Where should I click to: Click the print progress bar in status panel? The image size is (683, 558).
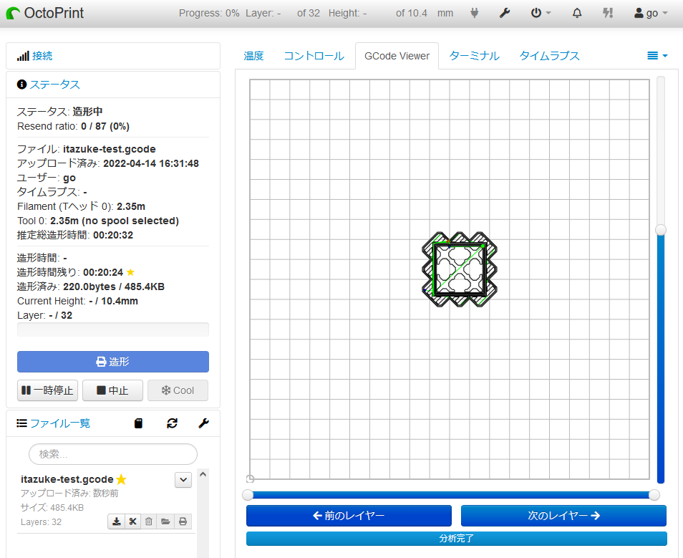pyautogui.click(x=113, y=329)
